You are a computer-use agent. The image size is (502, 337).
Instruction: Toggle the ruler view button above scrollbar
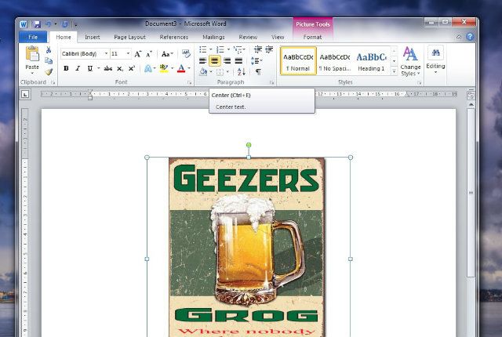click(x=471, y=95)
